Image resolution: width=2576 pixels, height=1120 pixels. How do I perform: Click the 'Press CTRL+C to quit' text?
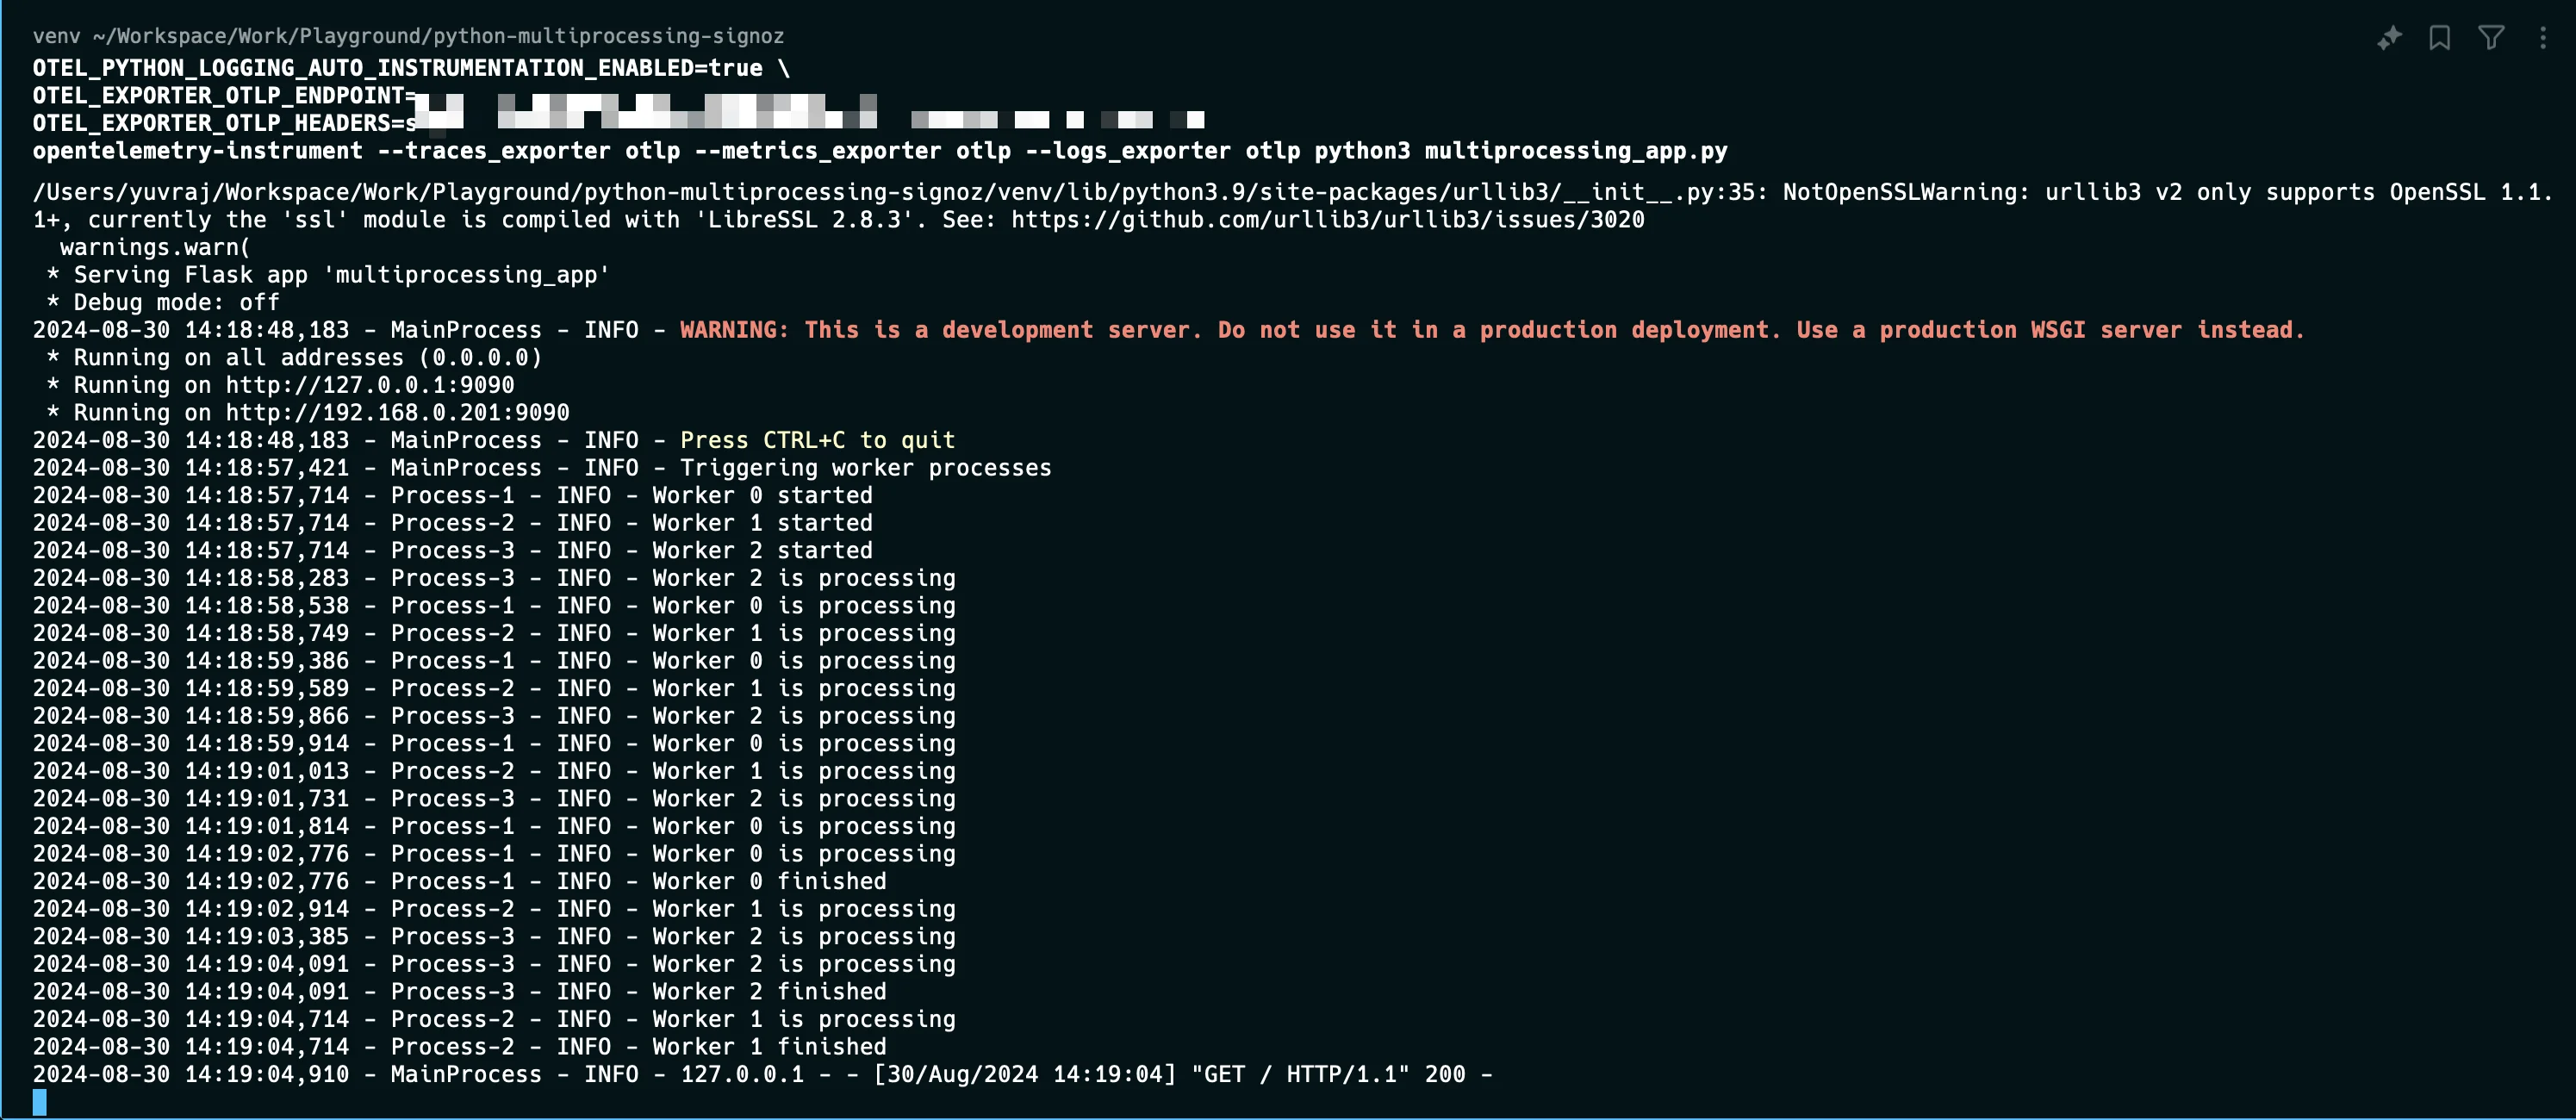click(818, 440)
